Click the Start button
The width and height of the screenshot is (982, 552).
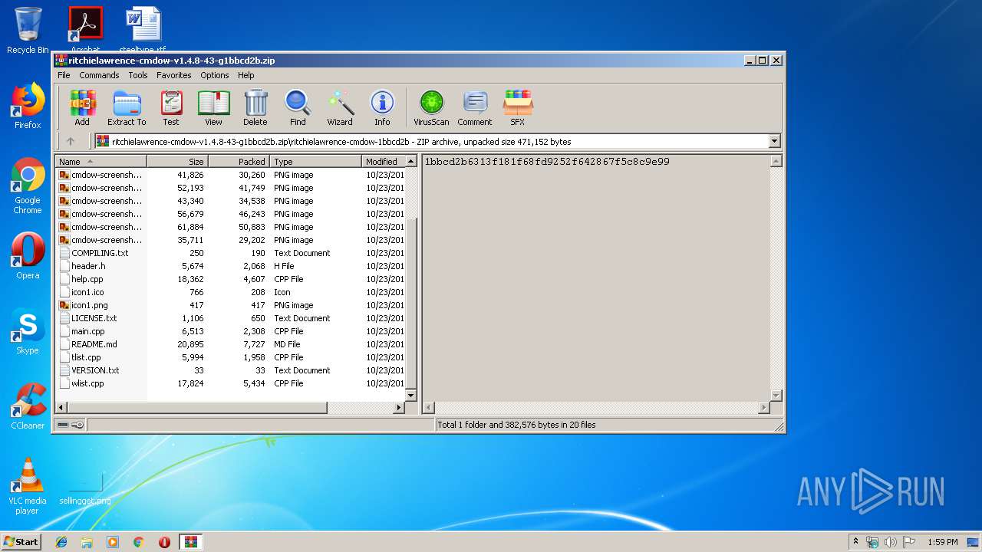point(21,542)
